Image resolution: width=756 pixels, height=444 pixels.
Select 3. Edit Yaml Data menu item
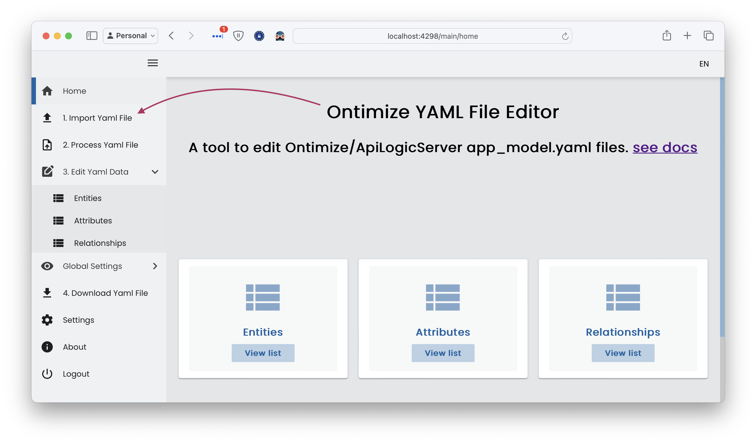[99, 172]
